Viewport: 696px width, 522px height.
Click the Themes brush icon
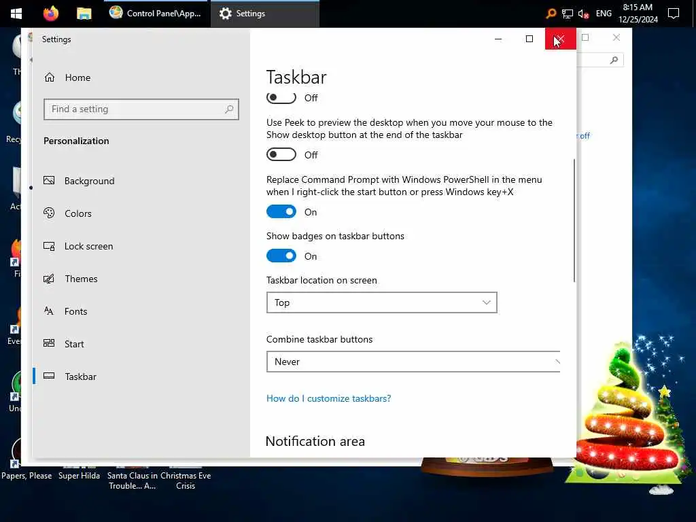coord(49,279)
